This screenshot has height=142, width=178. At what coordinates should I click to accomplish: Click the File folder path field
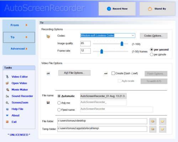(102, 121)
